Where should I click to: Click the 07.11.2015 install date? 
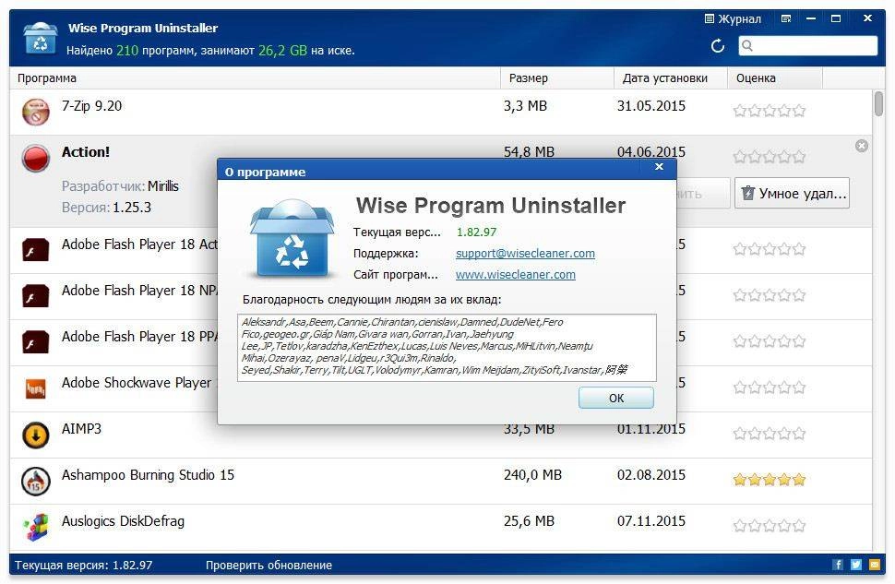point(651,521)
